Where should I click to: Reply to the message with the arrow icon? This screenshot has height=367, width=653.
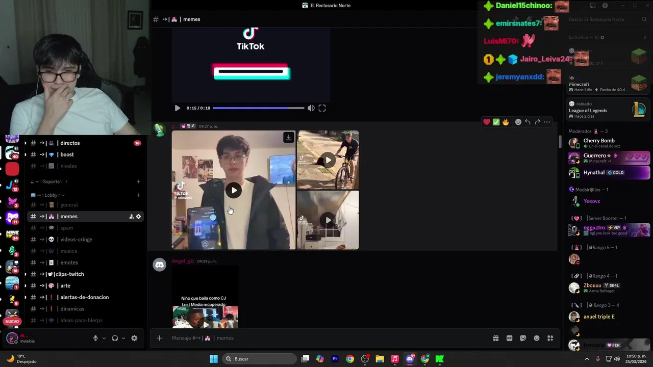tap(528, 122)
